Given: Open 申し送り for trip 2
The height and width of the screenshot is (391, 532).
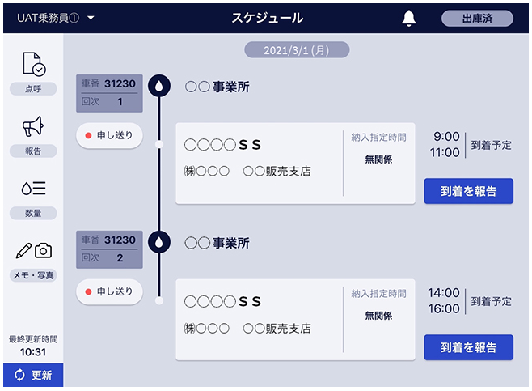Looking at the screenshot, I should [x=109, y=291].
